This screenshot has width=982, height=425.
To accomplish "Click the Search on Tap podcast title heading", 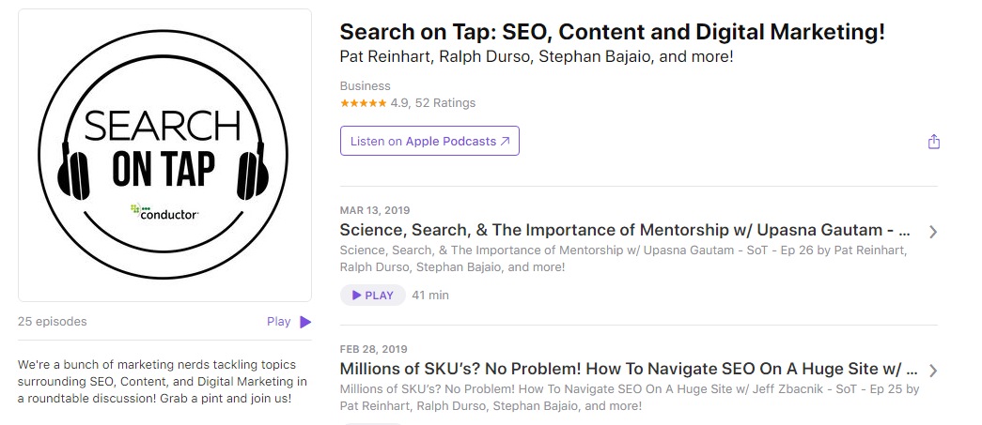I will click(x=612, y=32).
